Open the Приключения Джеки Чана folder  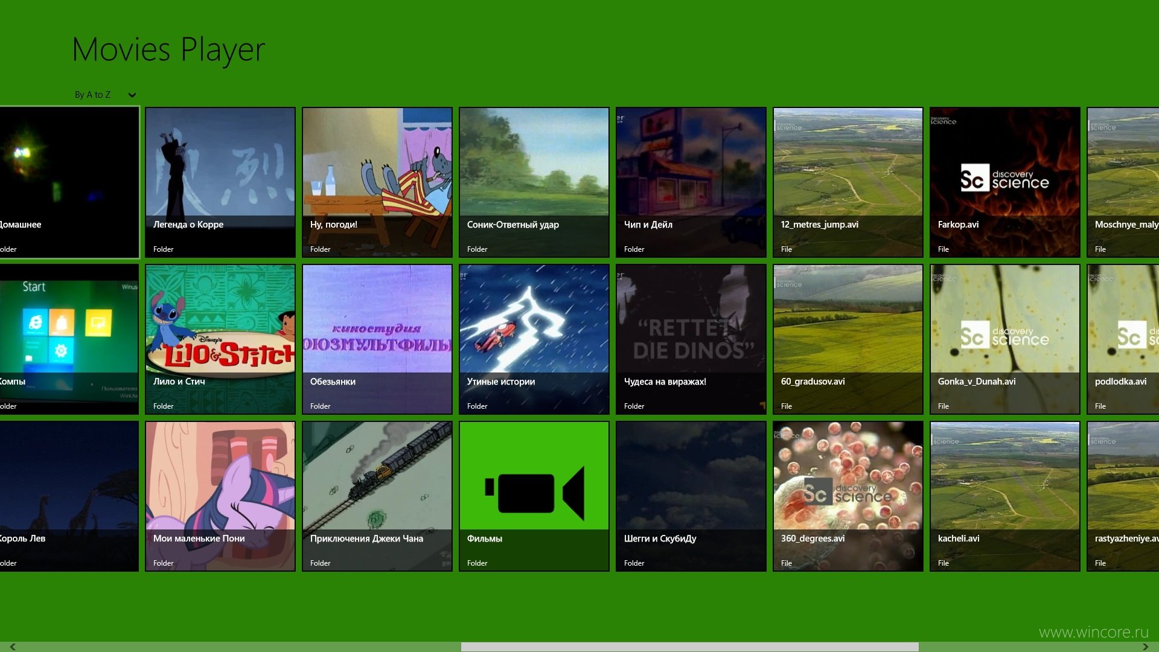click(377, 496)
